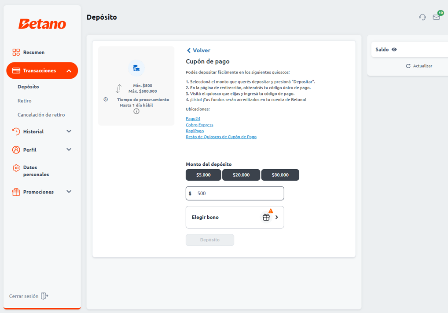This screenshot has height=313, width=448.
Task: Toggle balance visibility eye icon
Action: 394,50
